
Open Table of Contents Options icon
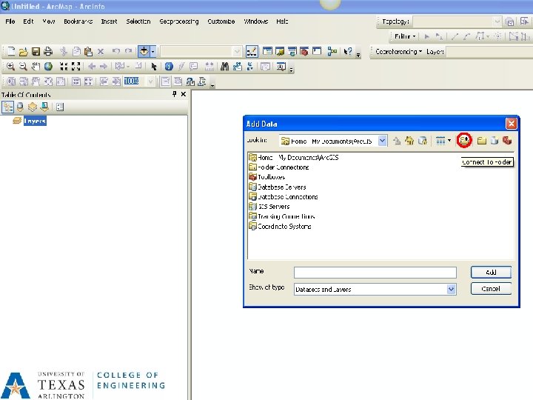[x=60, y=107]
